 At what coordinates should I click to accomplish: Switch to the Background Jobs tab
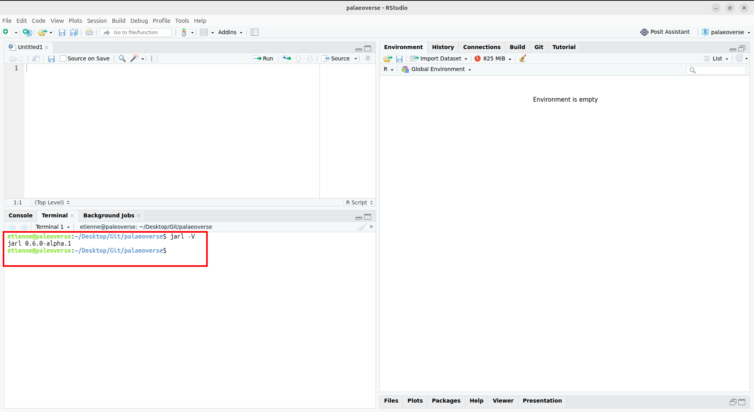point(109,215)
